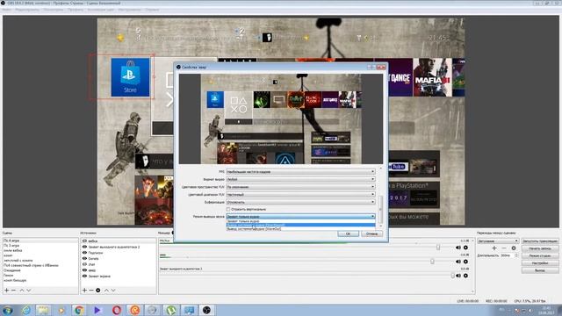Viewport: 562px width, 316px height.
Task: Toggle visibility of the Захват экрана source
Action: click(84, 276)
